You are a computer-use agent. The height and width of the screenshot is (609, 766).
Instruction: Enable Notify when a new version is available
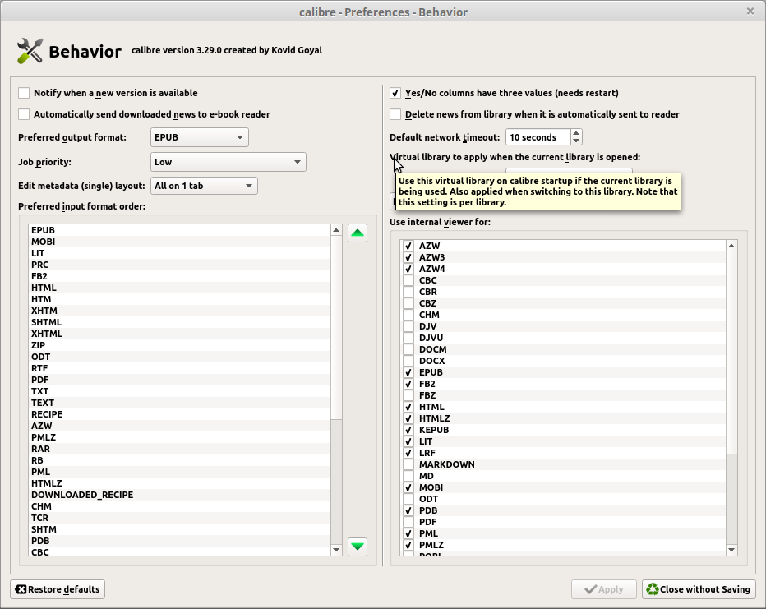point(24,93)
